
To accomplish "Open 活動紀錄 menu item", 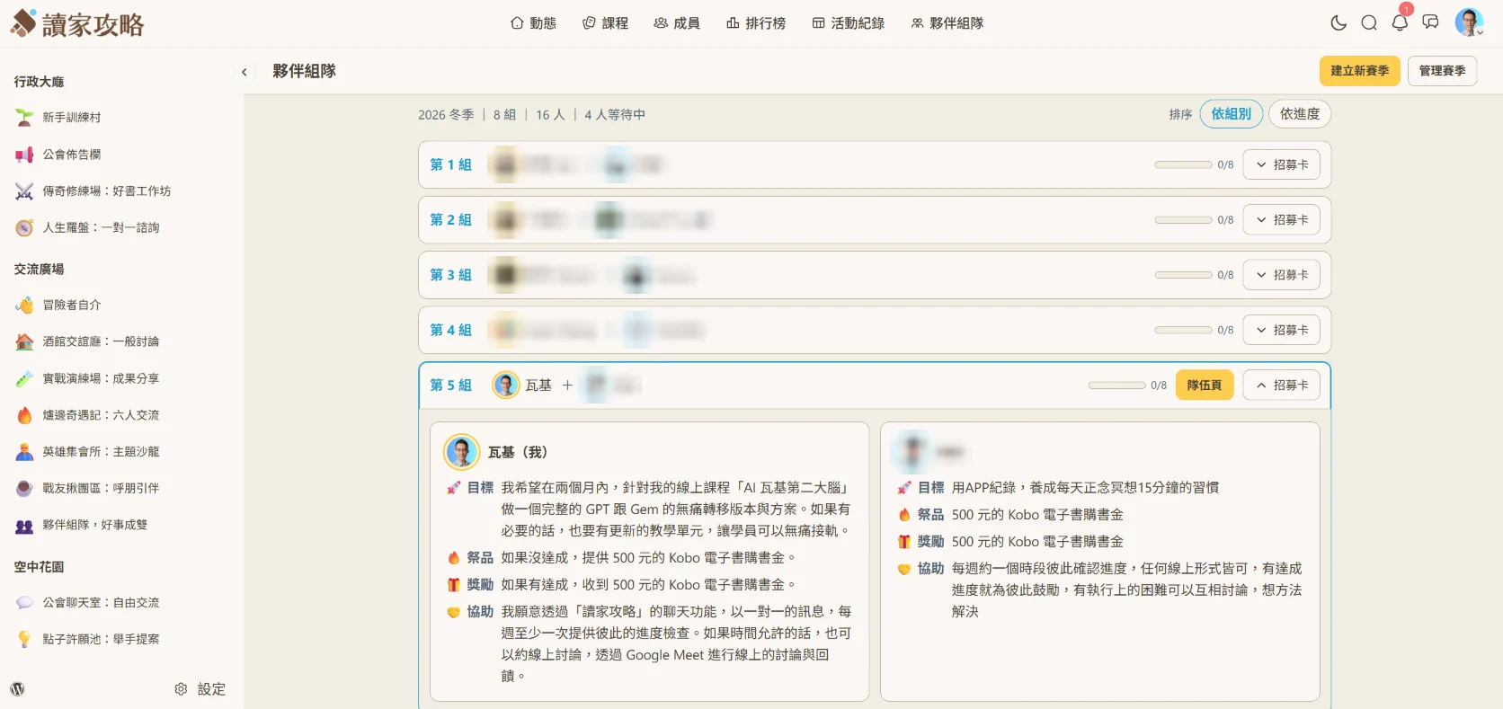I will point(848,23).
